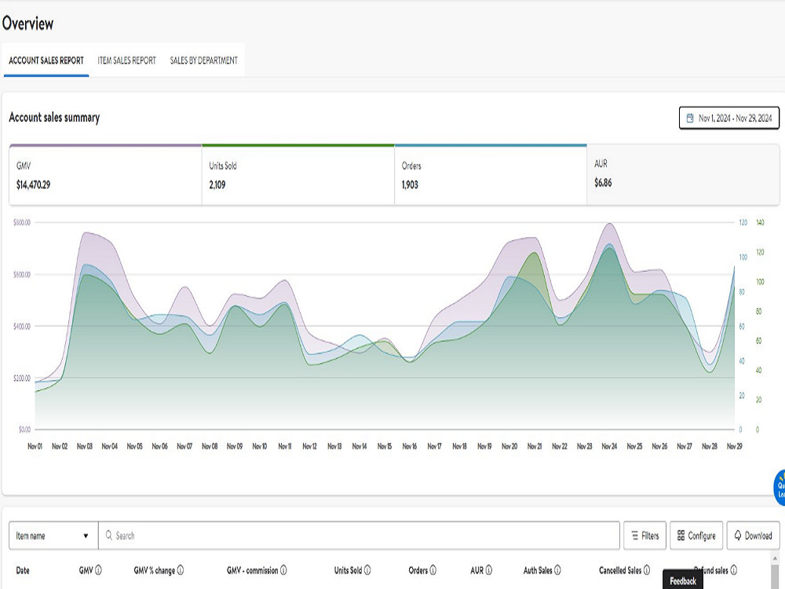Click the Feedback button

pyautogui.click(x=683, y=580)
